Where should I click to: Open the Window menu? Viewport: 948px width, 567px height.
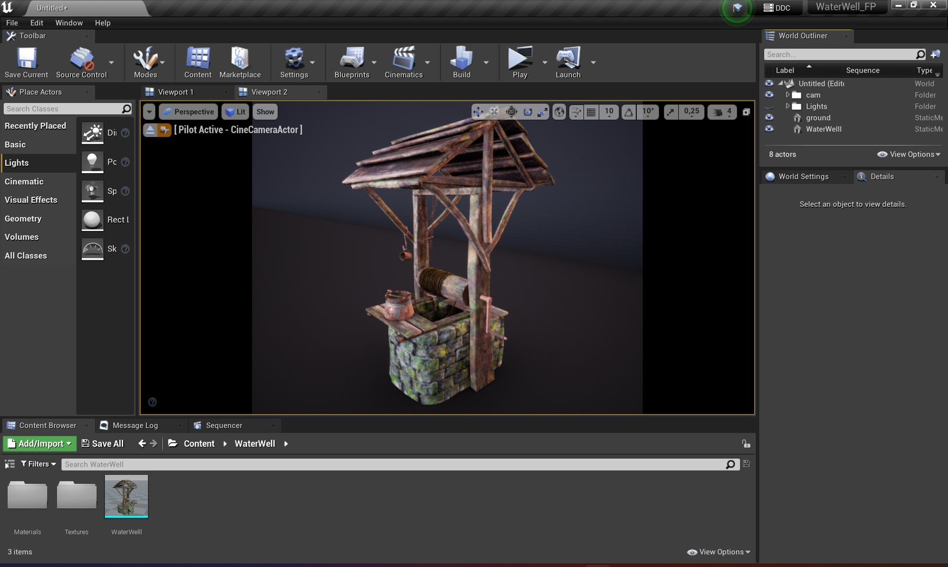point(69,23)
